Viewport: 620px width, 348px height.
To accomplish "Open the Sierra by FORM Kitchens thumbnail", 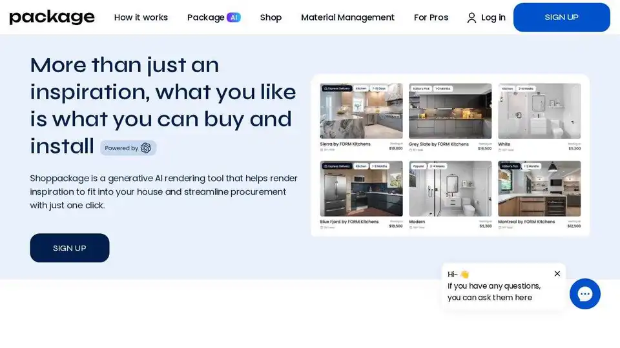I will tap(362, 111).
